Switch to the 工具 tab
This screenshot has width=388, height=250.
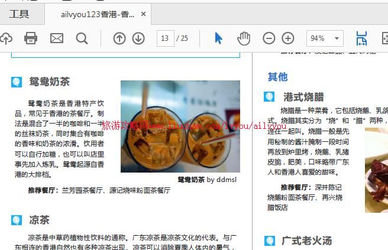coord(20,14)
